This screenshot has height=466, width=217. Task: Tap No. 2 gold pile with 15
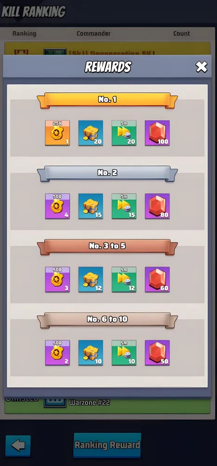point(91,206)
